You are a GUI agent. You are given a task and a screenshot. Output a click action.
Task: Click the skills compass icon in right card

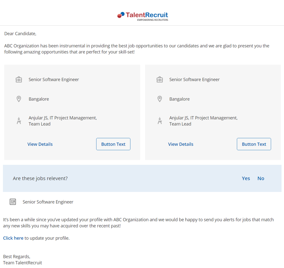tap(160, 121)
